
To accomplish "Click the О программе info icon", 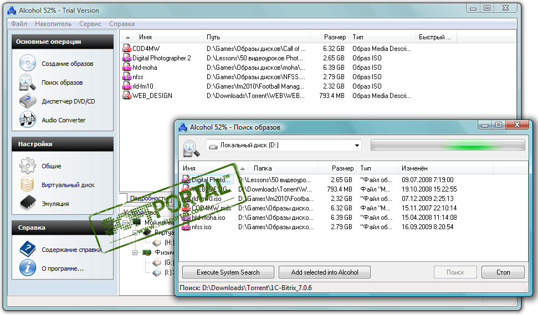I will click(x=28, y=268).
